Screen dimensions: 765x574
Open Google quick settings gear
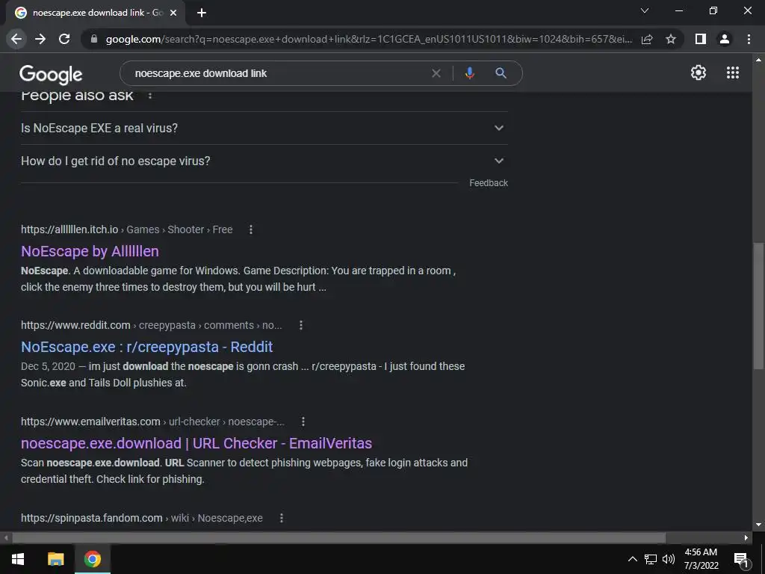point(699,72)
